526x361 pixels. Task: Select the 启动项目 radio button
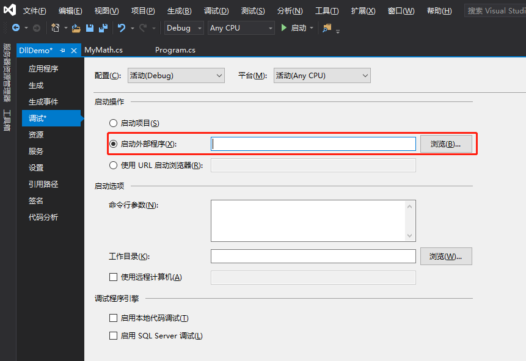pyautogui.click(x=114, y=123)
